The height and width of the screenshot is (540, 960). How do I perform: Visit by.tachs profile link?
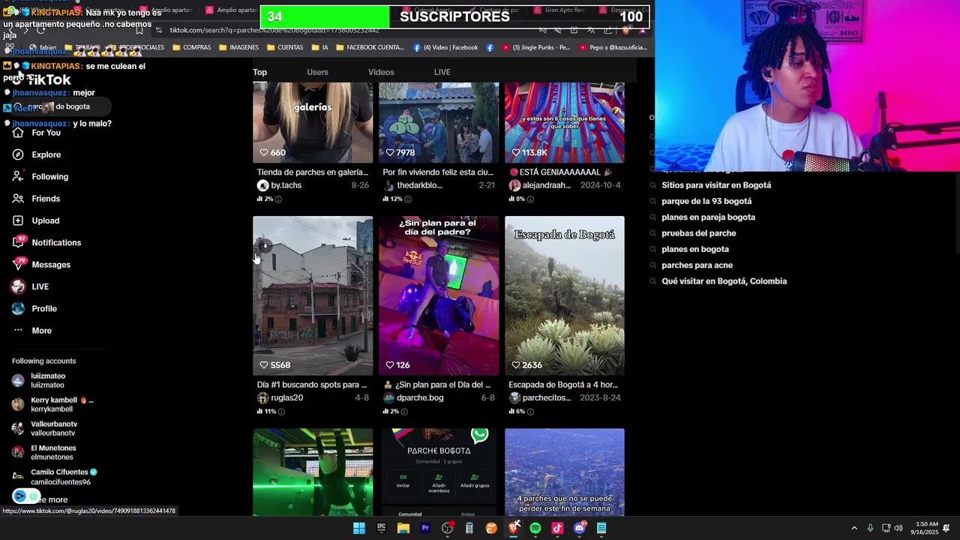286,185
